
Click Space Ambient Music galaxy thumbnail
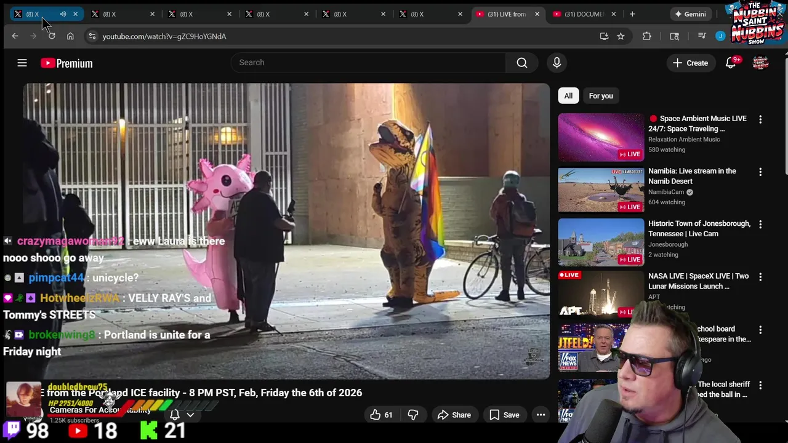(x=601, y=137)
